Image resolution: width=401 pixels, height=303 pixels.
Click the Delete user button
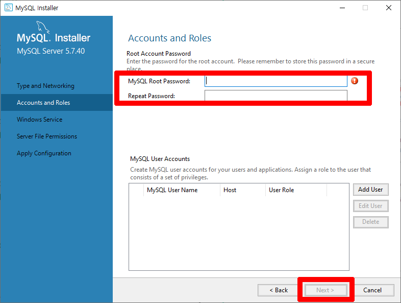coord(370,222)
